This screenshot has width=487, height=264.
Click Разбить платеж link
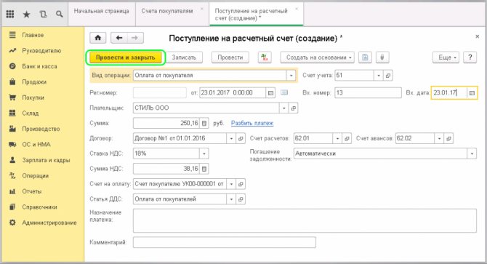click(252, 124)
